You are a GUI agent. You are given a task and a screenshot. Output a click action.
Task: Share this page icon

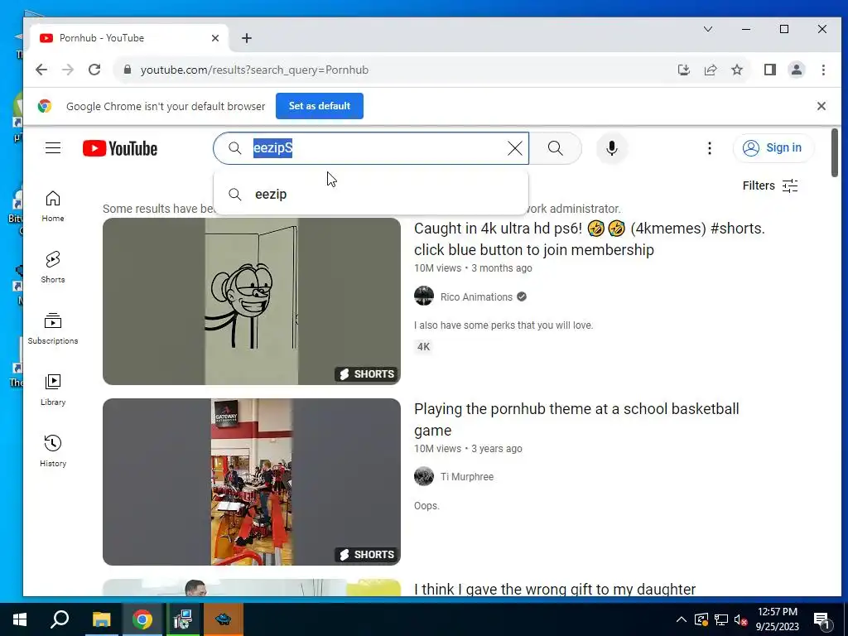pos(710,70)
